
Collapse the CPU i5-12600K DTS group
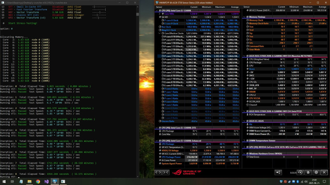pyautogui.click(x=157, y=127)
